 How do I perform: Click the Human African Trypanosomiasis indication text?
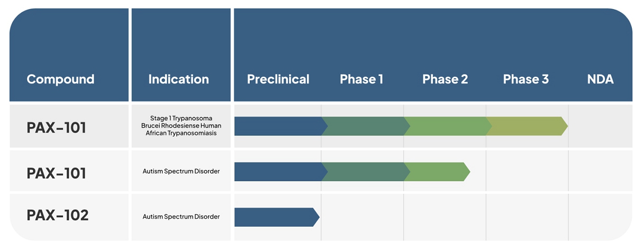(182, 126)
